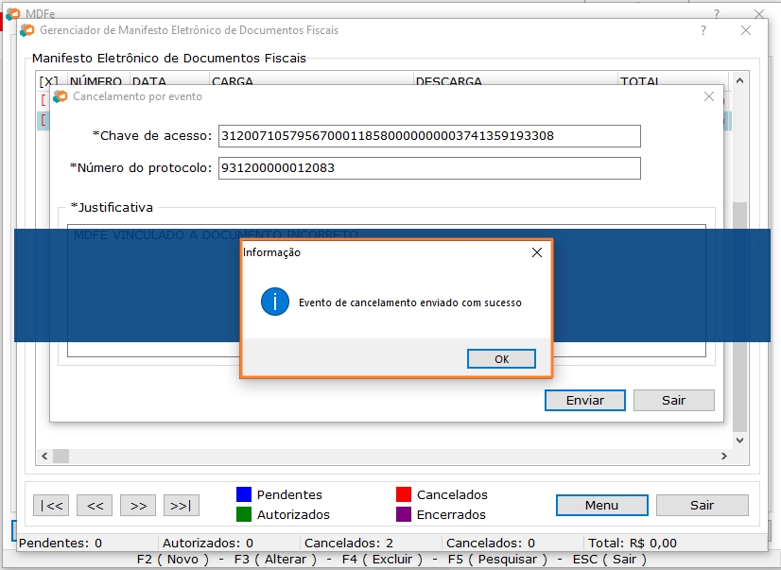Go to next record with >> button
The image size is (781, 570).
(x=138, y=506)
